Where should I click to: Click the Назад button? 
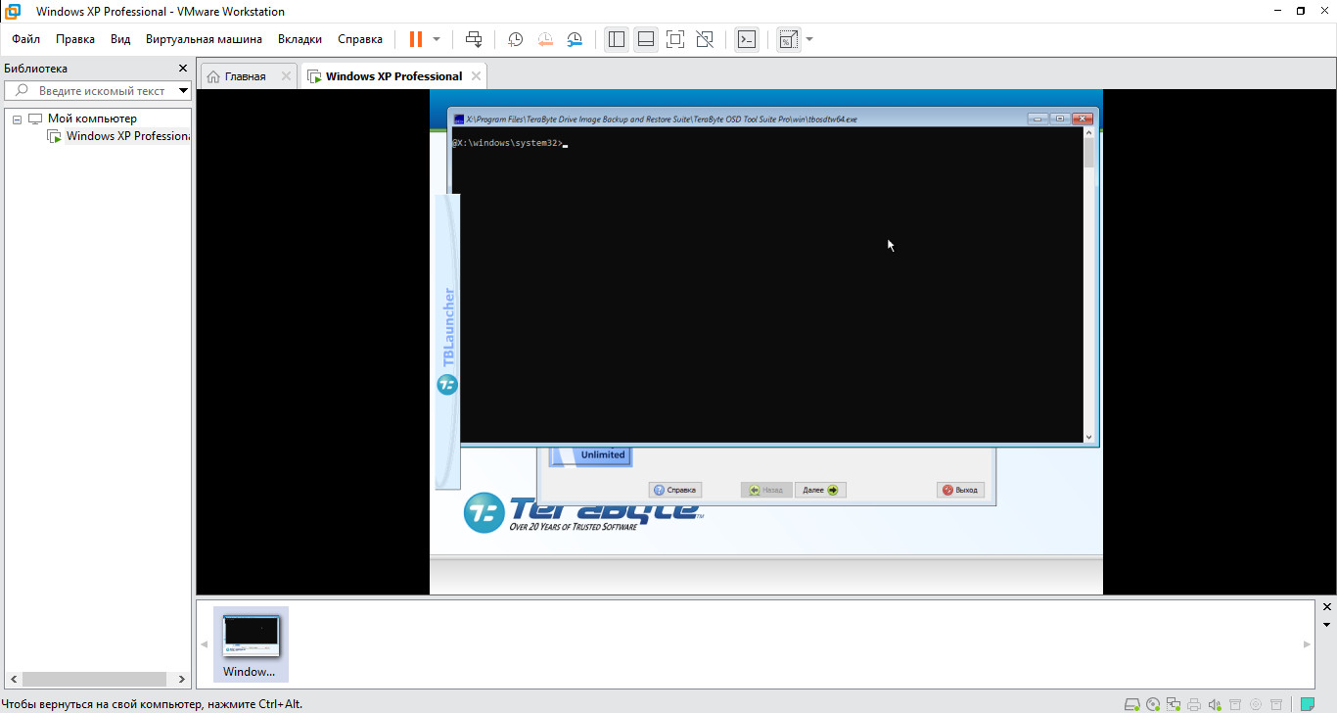pos(766,490)
